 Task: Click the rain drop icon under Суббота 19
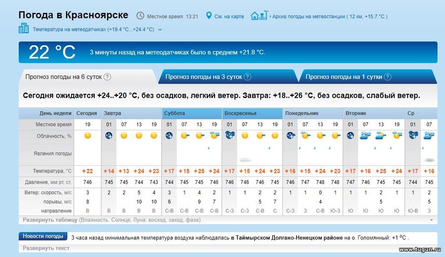[209, 148]
